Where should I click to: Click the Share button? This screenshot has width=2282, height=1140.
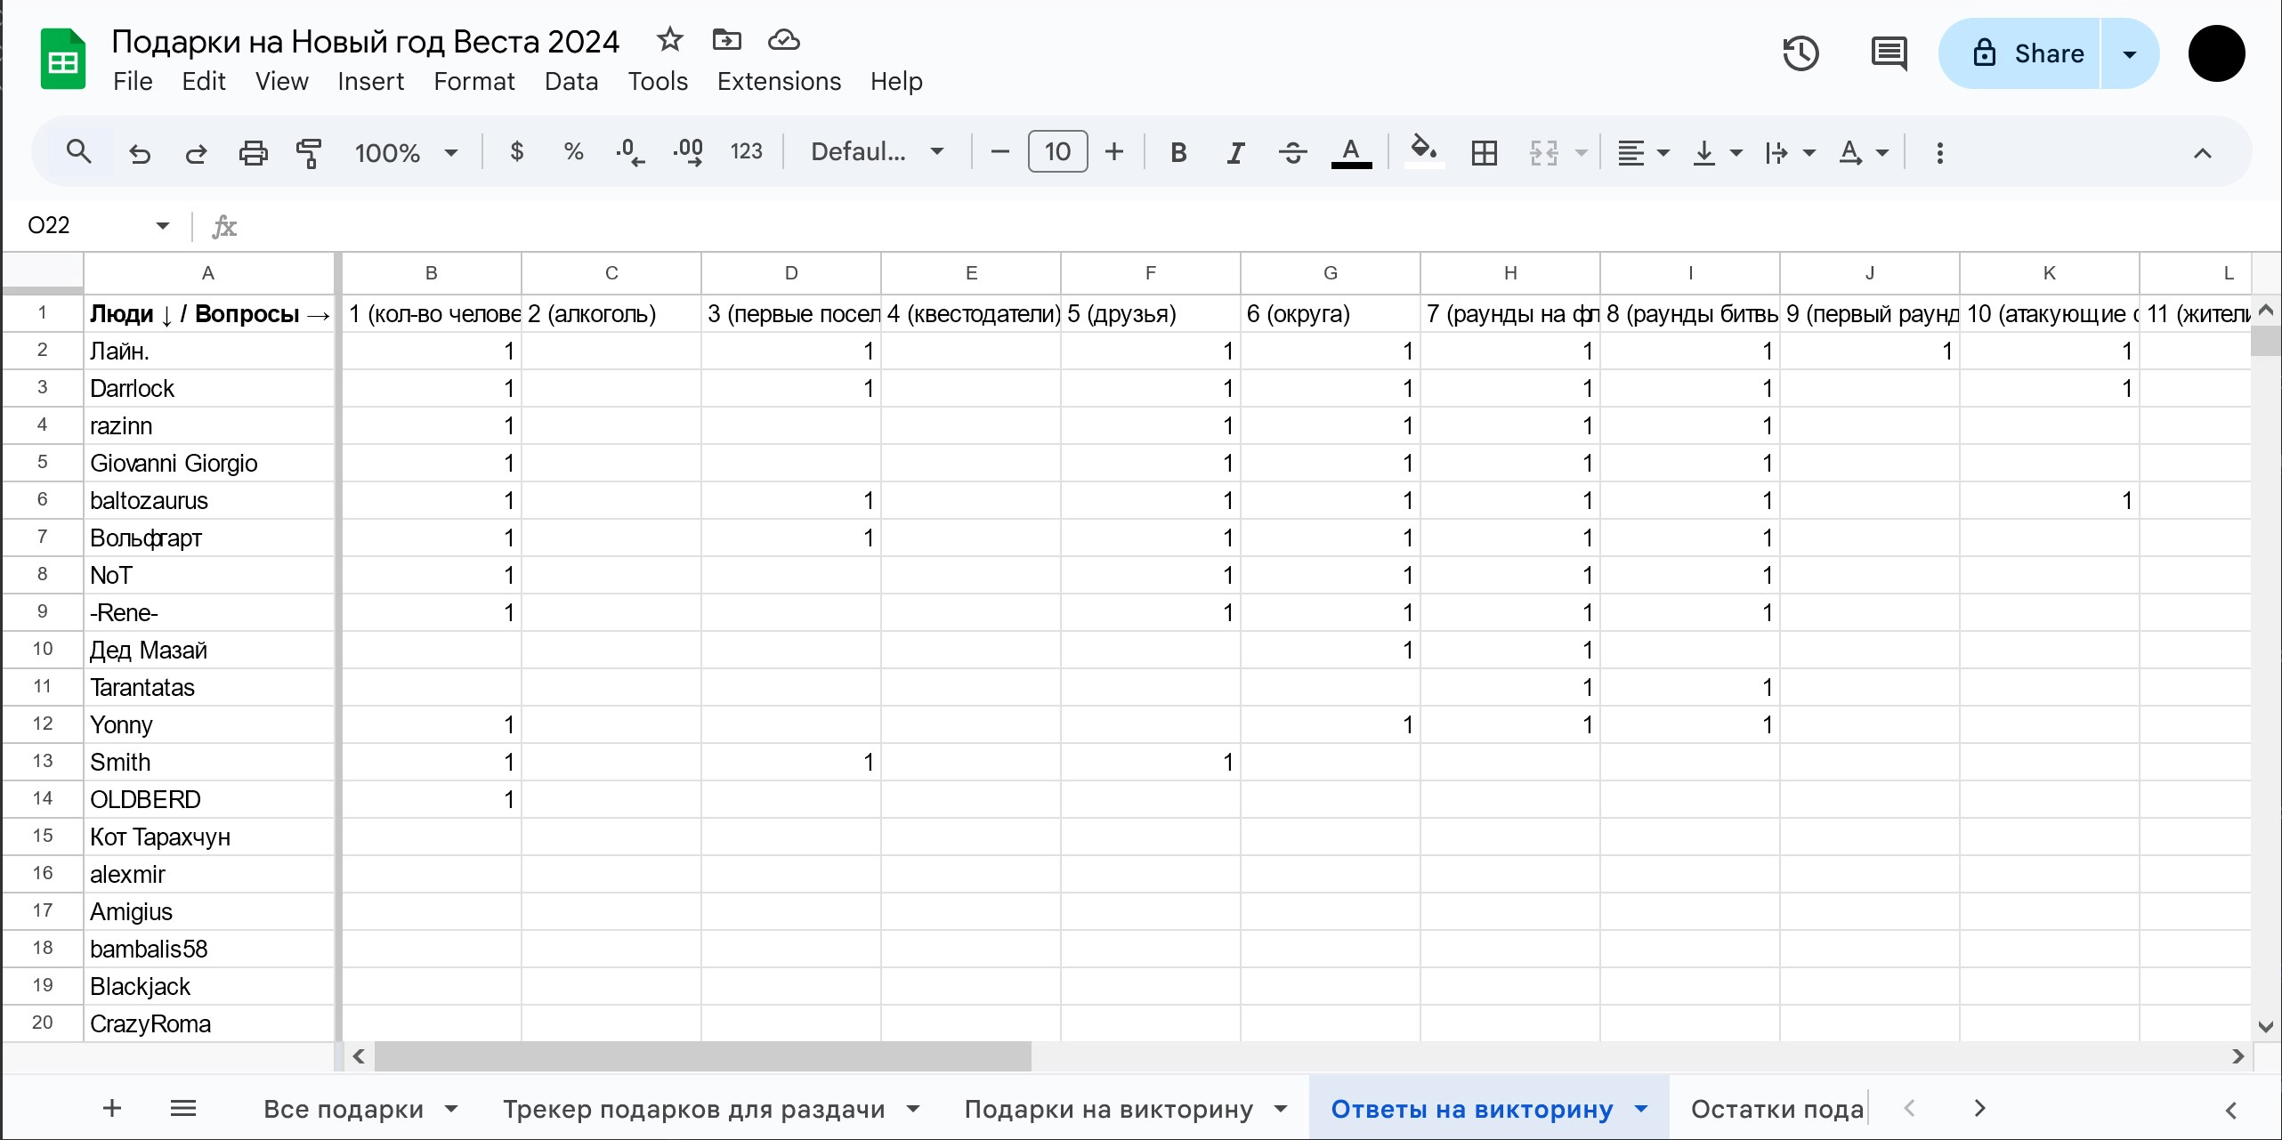2020,53
